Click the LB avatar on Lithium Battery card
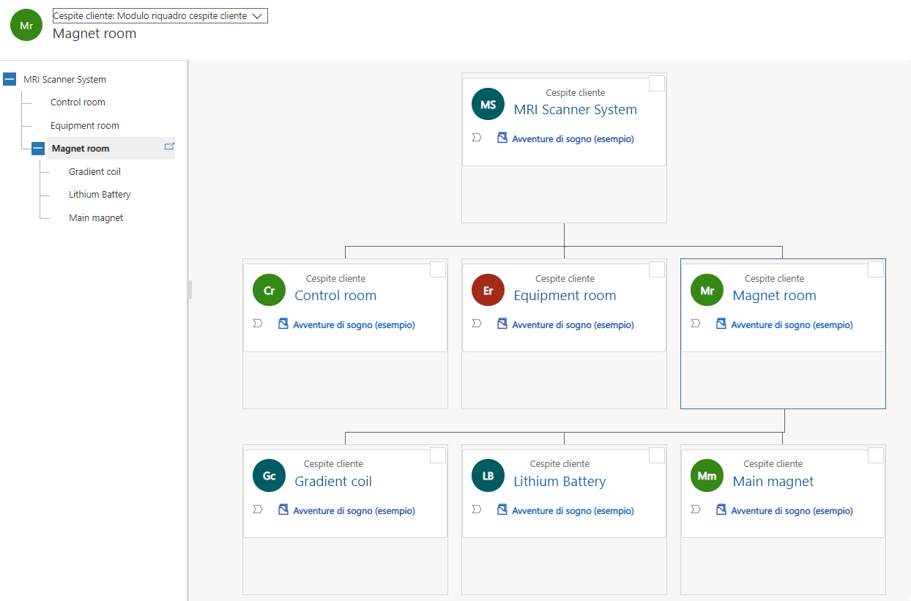The image size is (911, 601). 488,476
